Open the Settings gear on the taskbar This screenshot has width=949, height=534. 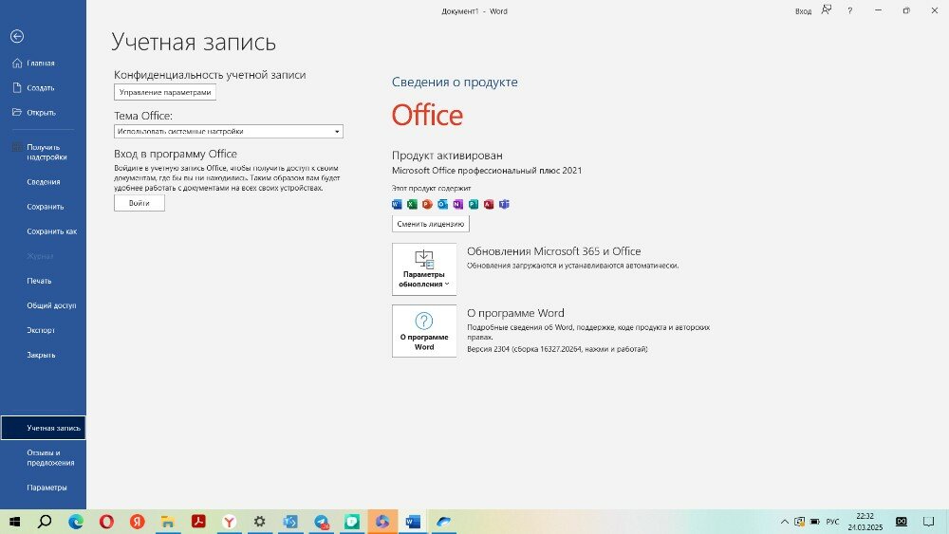coord(260,522)
